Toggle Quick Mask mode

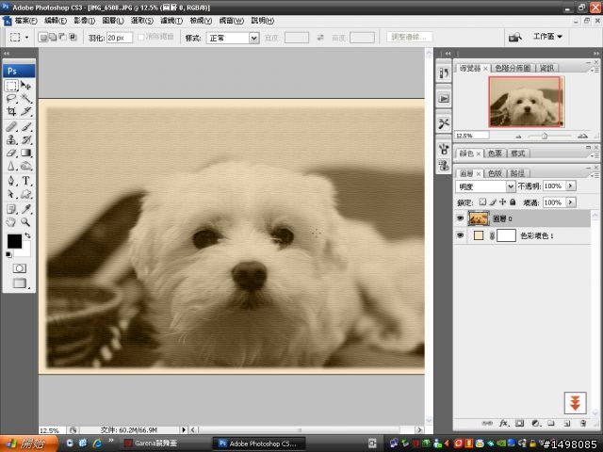pos(19,268)
